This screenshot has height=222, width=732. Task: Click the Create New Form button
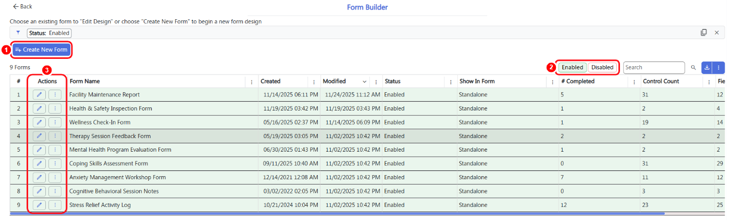click(x=41, y=50)
